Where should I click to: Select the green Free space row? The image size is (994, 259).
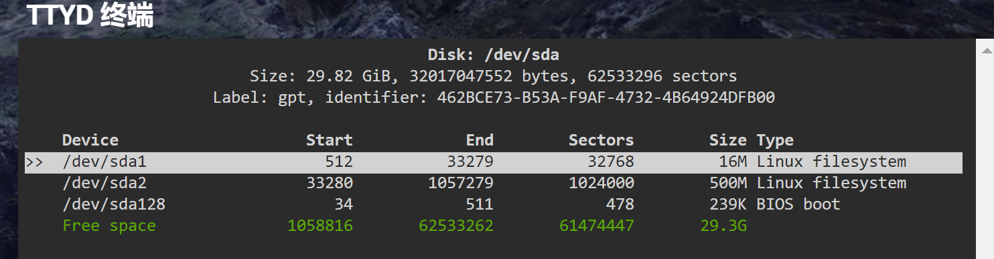[x=494, y=226]
